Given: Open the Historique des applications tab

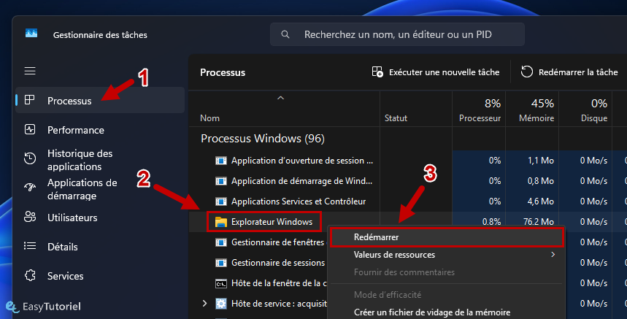Looking at the screenshot, I should click(x=100, y=159).
